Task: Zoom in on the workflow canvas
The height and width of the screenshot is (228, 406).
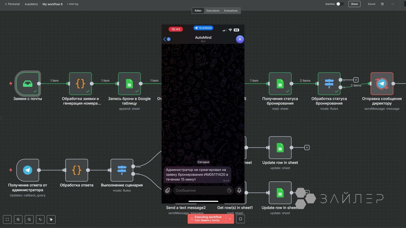Action: pyautogui.click(x=18, y=219)
